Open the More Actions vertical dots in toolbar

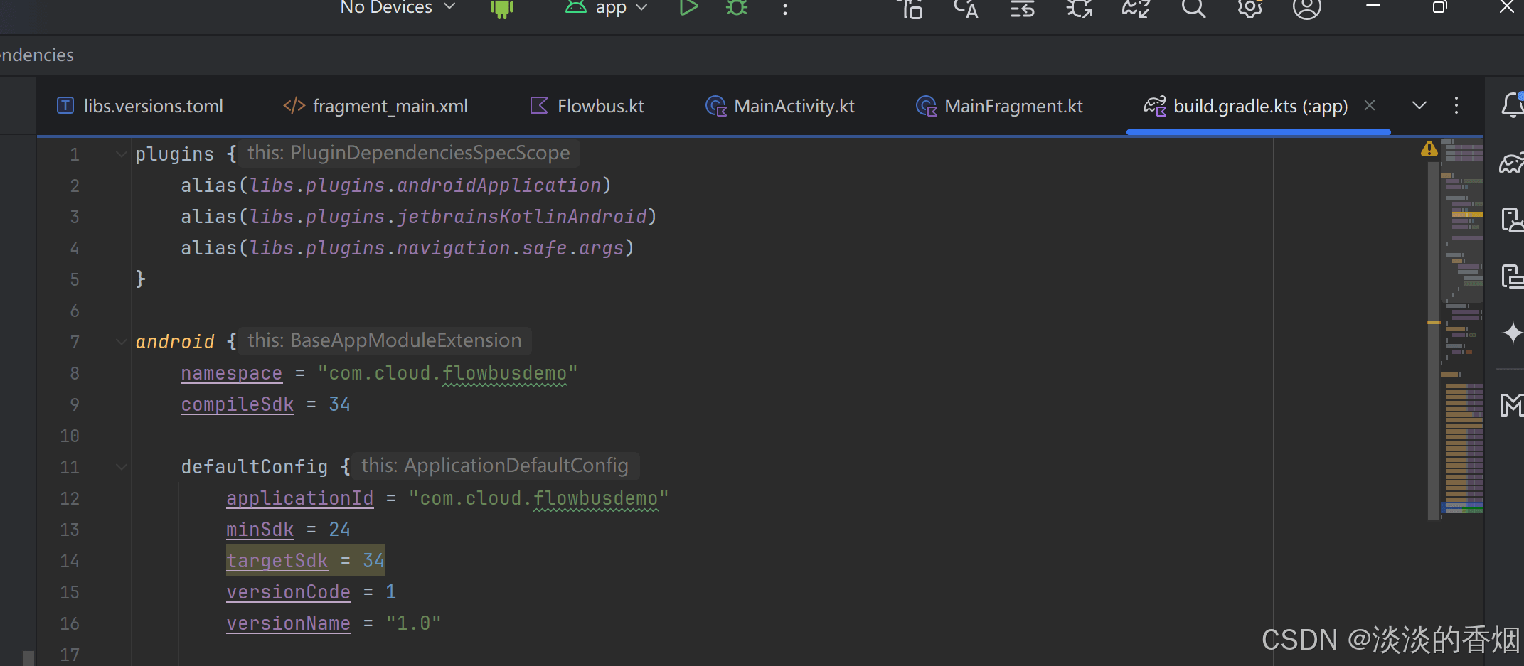pos(785,9)
